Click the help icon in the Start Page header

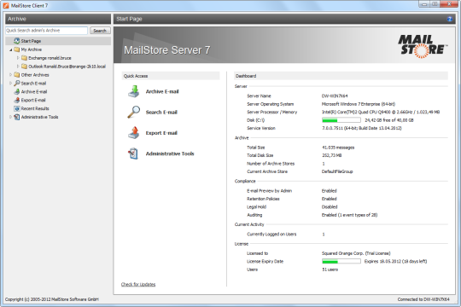tap(450, 19)
